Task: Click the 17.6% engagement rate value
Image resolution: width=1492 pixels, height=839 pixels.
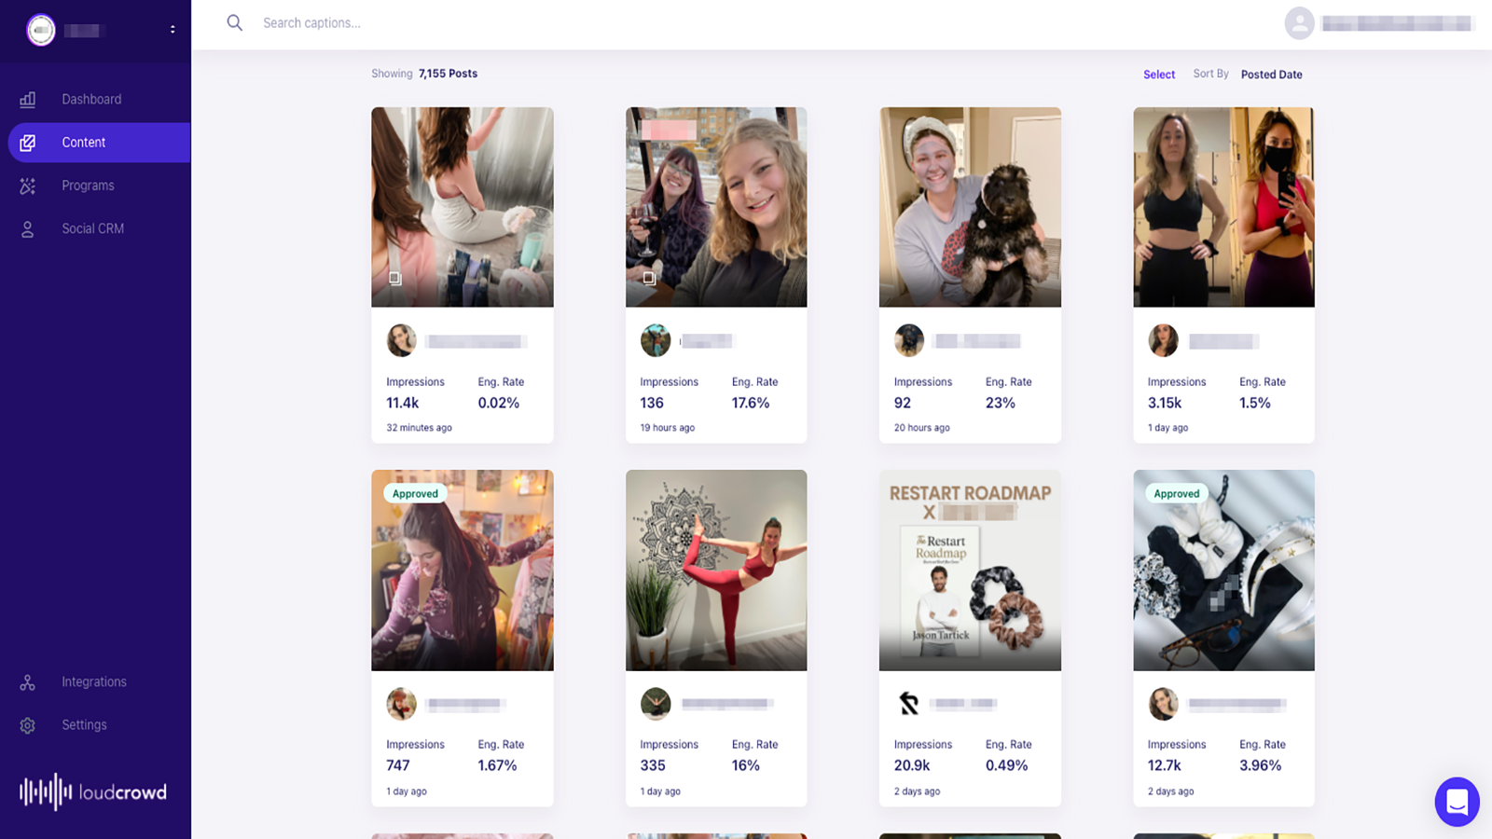Action: (x=751, y=403)
